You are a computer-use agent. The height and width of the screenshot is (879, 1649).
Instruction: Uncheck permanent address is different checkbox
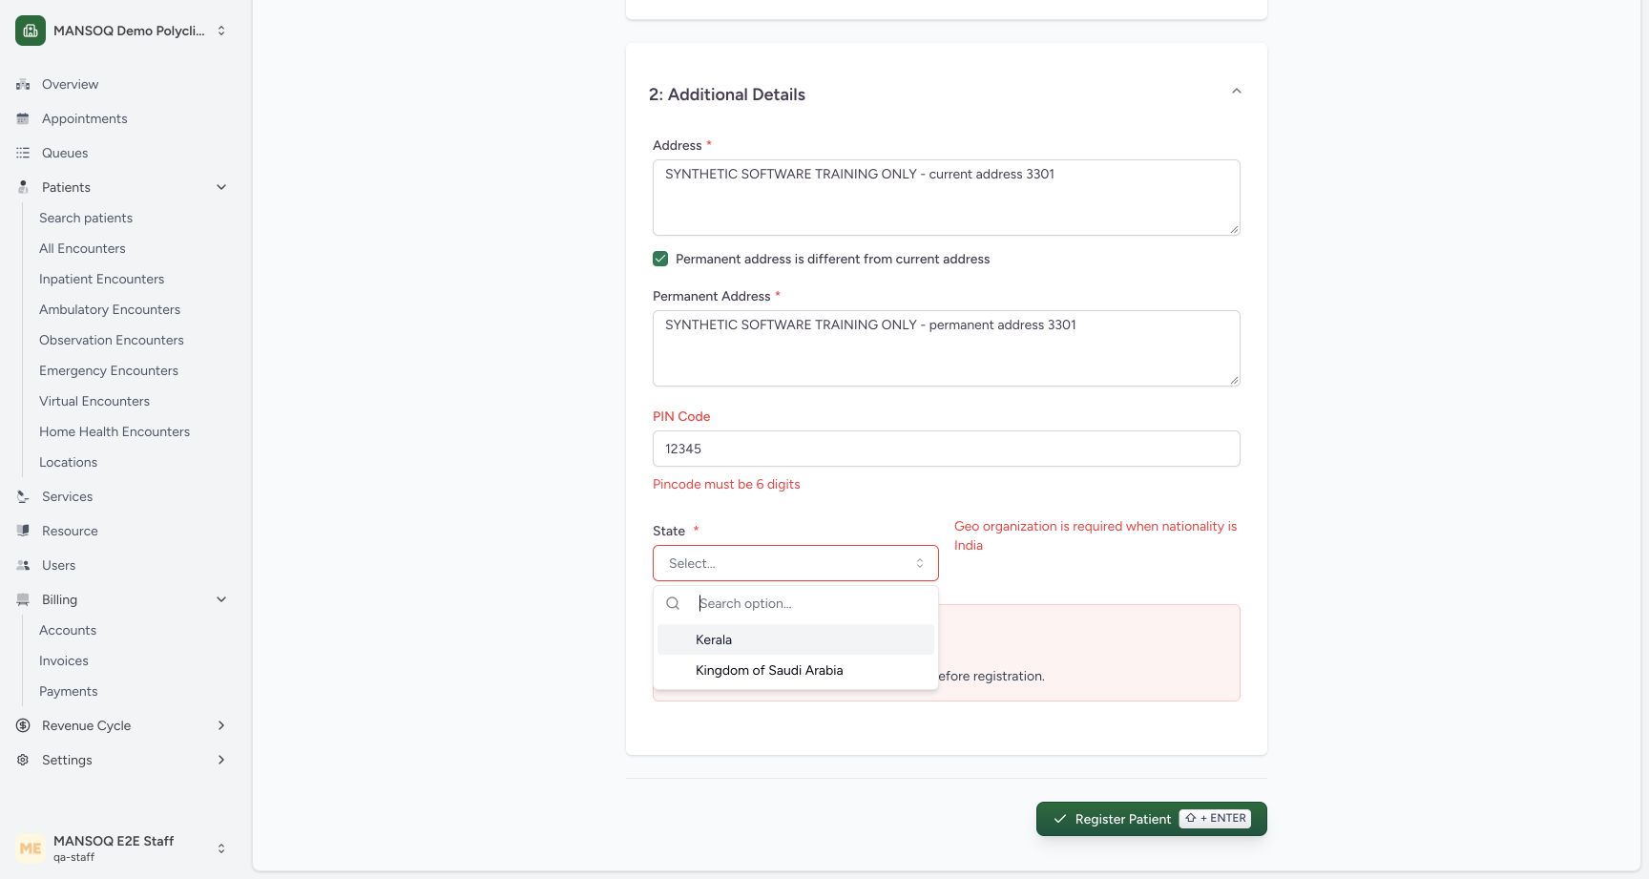(660, 259)
